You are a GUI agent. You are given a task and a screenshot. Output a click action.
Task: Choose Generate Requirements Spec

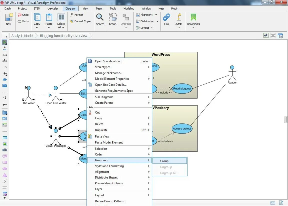coord(119,91)
